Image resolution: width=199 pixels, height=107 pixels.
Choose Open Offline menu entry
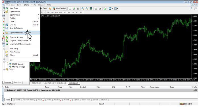[x=22, y=12]
